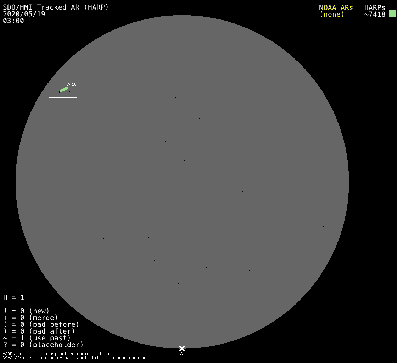Select the '+ = 0 (merge)' legend entry
Screen dimensions: 397x363
coord(30,318)
